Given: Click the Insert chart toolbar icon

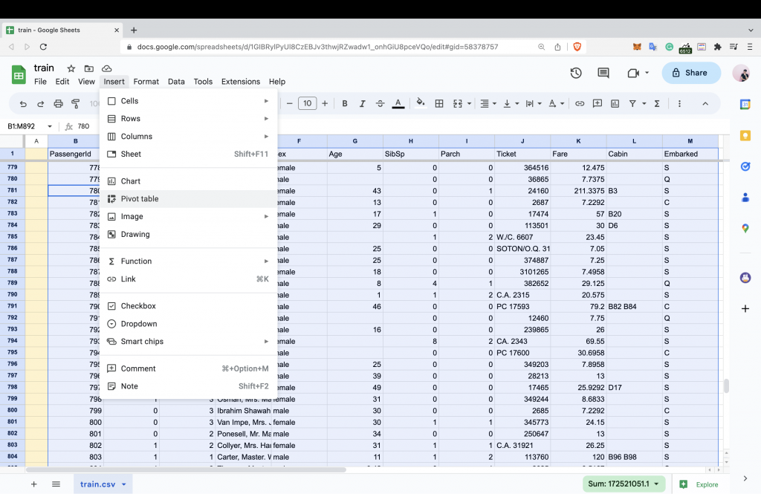Looking at the screenshot, I should [x=615, y=103].
